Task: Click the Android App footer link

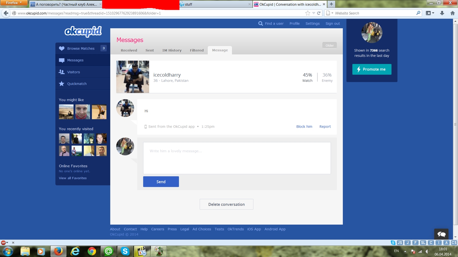Action: pyautogui.click(x=275, y=229)
